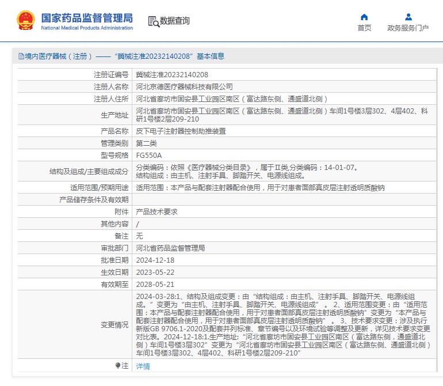Open the 数据查询 page

coord(174,21)
